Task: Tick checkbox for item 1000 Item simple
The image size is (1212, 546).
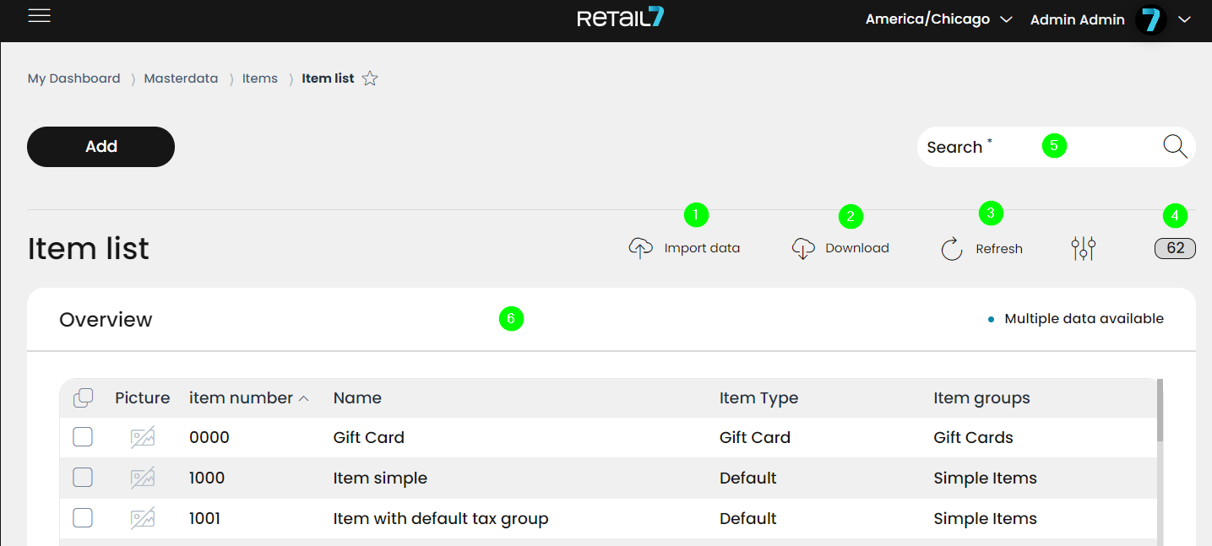Action: [83, 478]
